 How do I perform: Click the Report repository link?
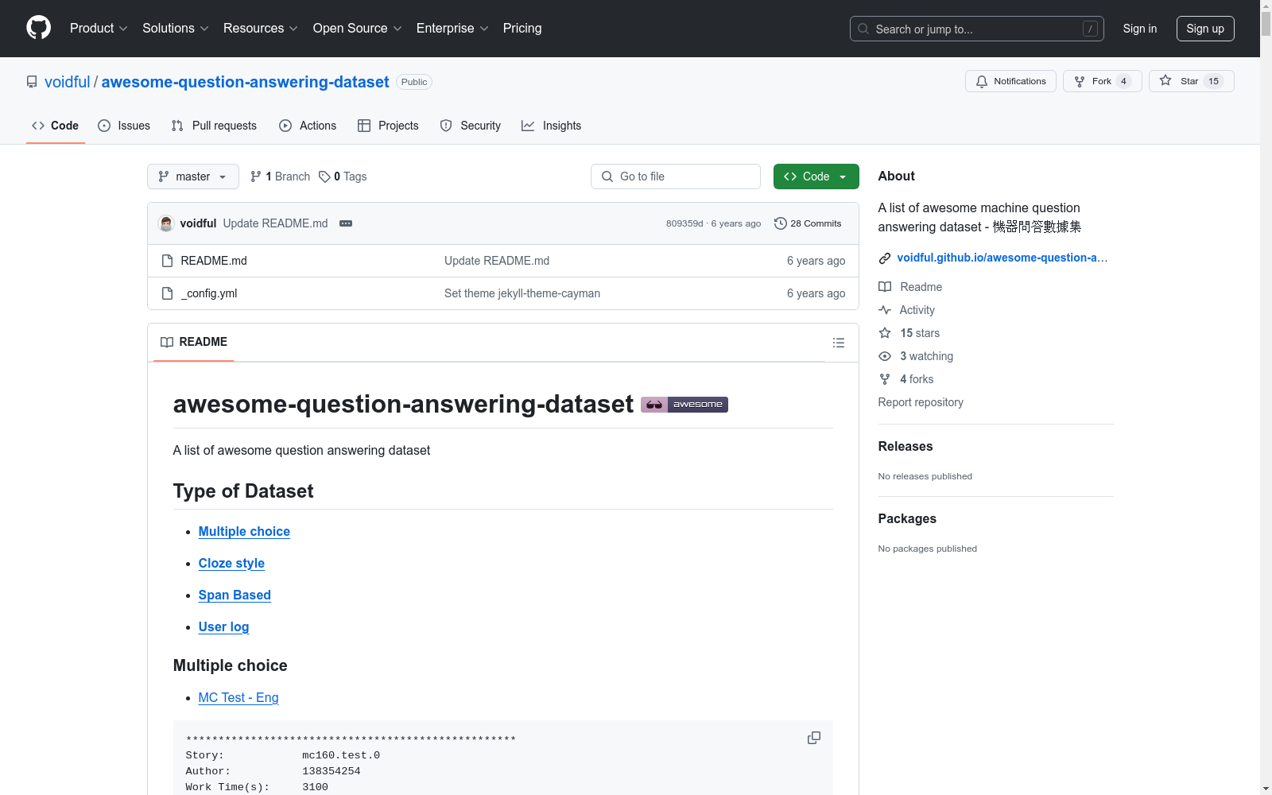click(921, 402)
